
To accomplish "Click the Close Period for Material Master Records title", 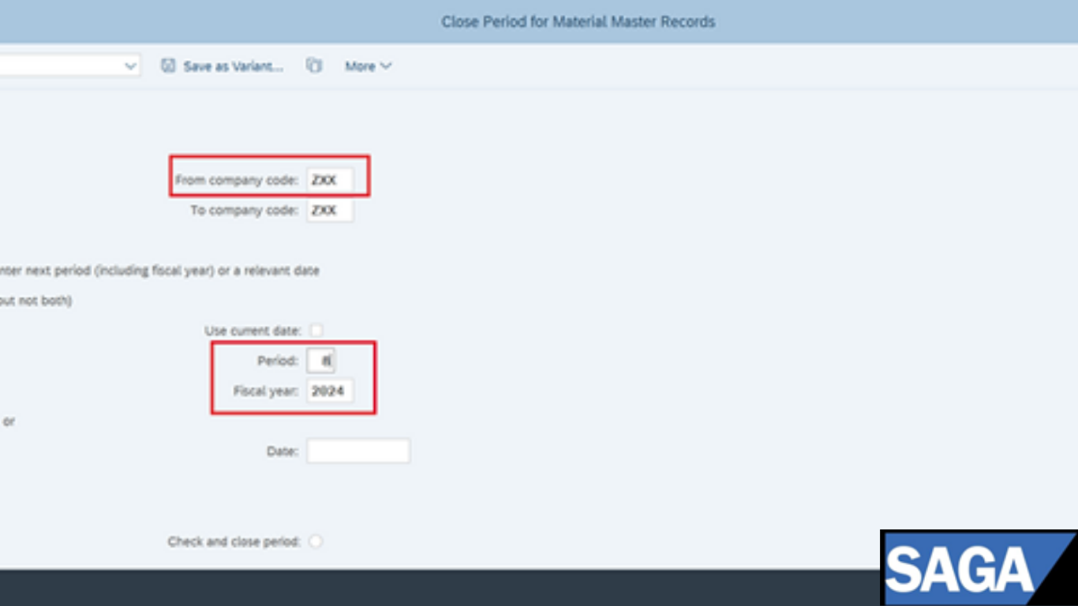I will [x=578, y=22].
